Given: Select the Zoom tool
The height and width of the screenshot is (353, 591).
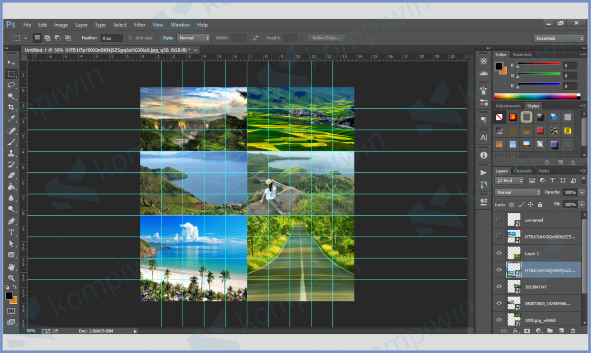Looking at the screenshot, I should click(x=11, y=278).
